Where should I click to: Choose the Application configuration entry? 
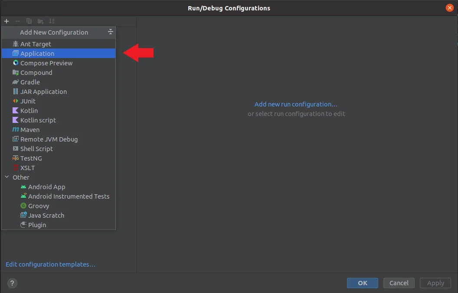click(x=59, y=53)
